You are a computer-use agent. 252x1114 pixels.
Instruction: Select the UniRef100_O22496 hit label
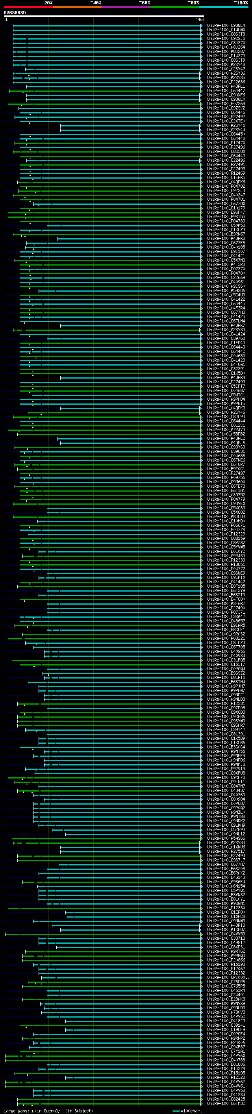pos(226,160)
